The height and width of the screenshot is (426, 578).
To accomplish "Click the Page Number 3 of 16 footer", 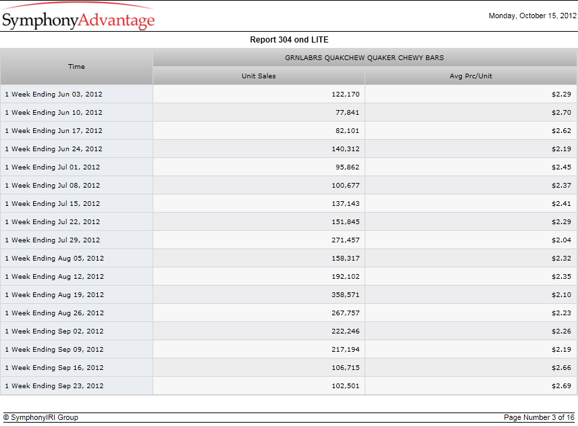I will pyautogui.click(x=539, y=417).
